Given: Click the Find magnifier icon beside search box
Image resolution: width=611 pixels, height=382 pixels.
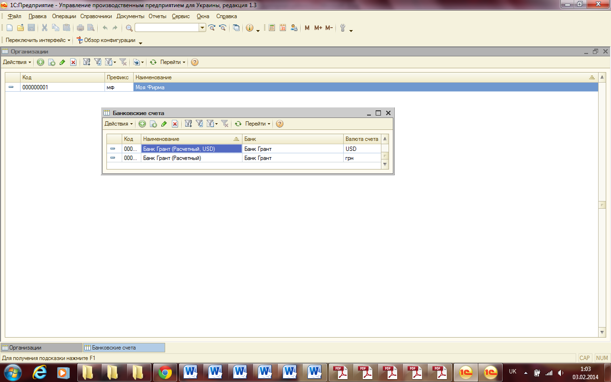Looking at the screenshot, I should 129,28.
